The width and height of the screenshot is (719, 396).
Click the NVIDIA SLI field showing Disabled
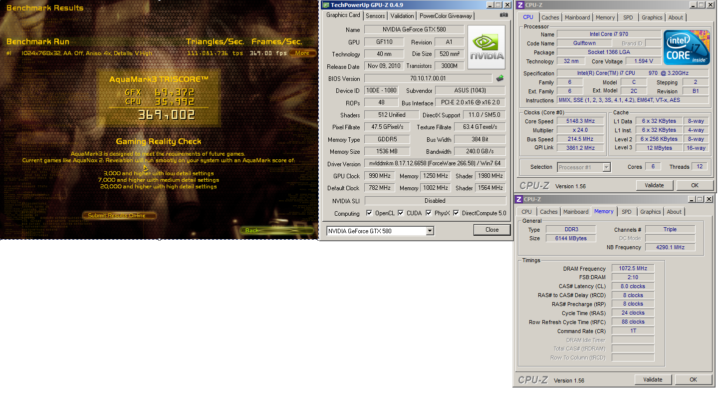[x=435, y=201]
